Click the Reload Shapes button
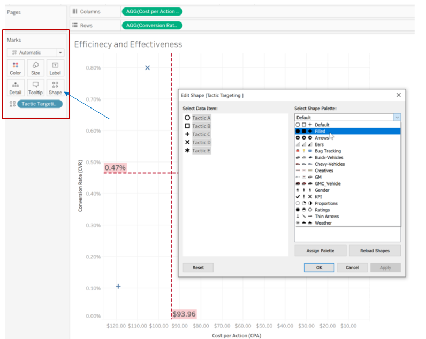This screenshot has width=426, height=339. (375, 251)
